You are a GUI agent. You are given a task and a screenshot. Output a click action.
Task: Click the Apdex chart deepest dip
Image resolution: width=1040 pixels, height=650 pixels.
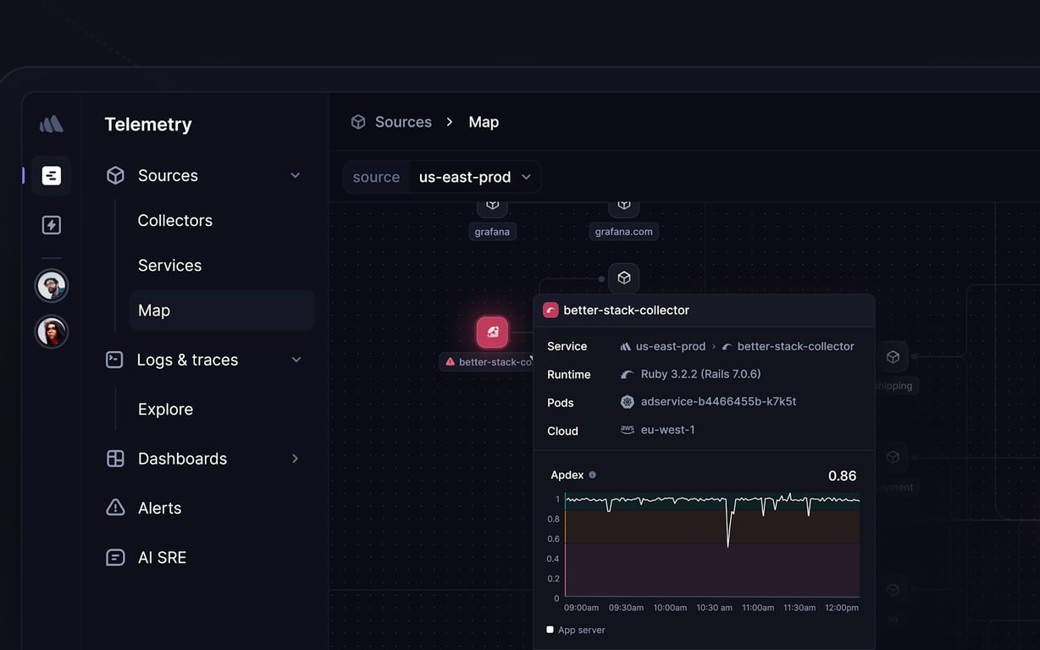pyautogui.click(x=728, y=544)
